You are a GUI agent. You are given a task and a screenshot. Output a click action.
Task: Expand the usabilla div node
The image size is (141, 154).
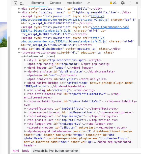[19, 9]
